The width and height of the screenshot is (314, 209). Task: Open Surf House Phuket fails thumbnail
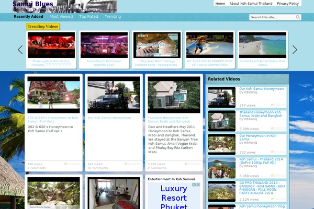pyautogui.click(x=210, y=45)
